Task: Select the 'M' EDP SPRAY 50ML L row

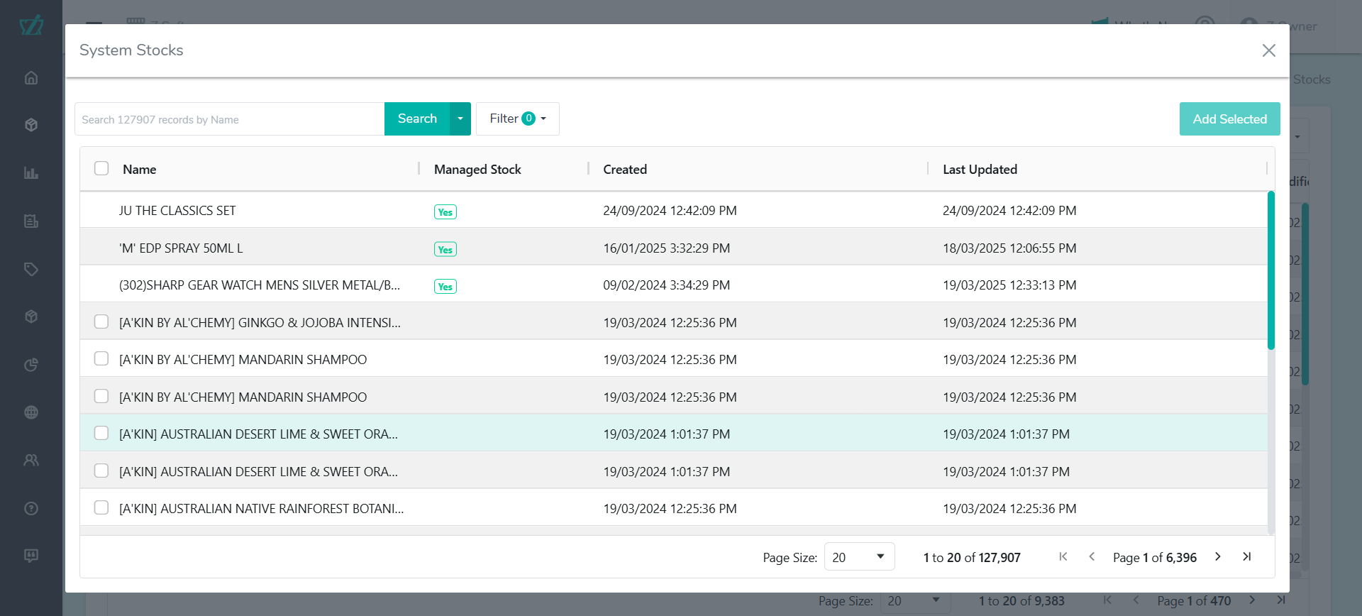Action: coord(673,248)
